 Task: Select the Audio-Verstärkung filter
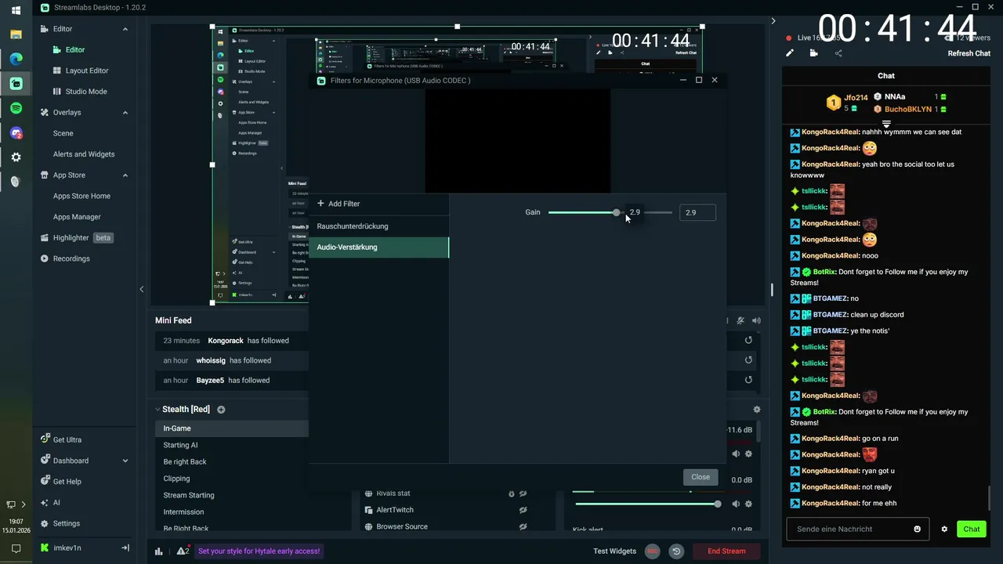[378, 248]
